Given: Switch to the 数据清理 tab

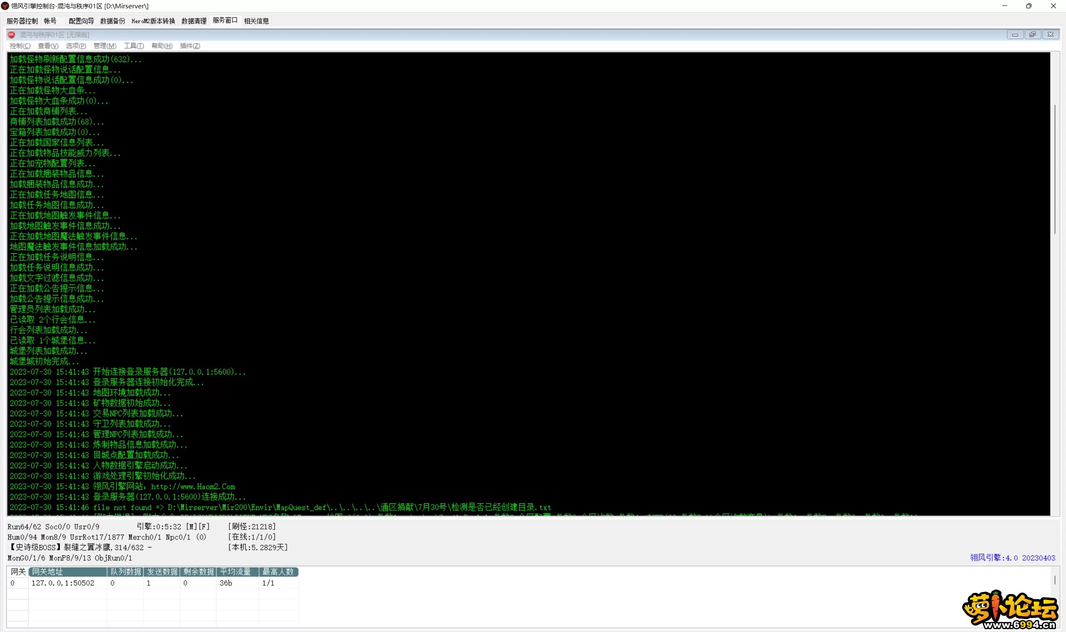Looking at the screenshot, I should coord(194,21).
